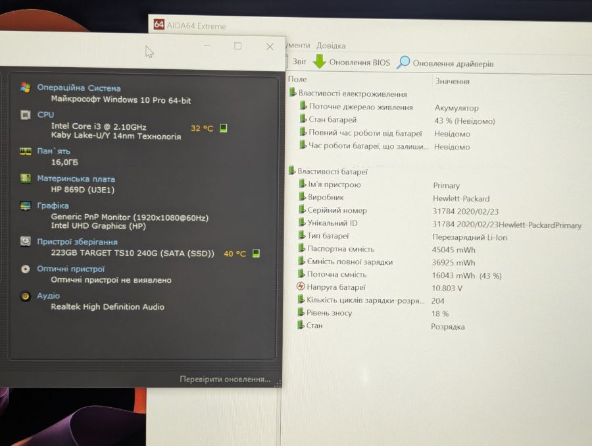Click the value Hewlett-Packard

pyautogui.click(x=461, y=198)
